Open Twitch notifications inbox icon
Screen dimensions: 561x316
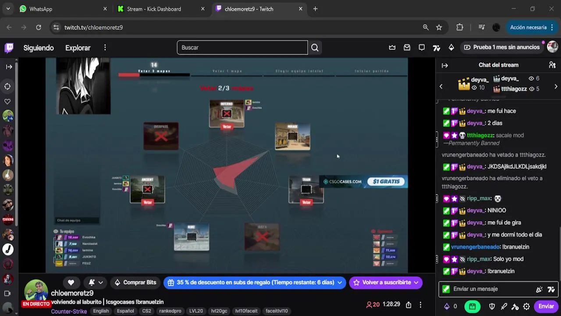click(x=407, y=47)
